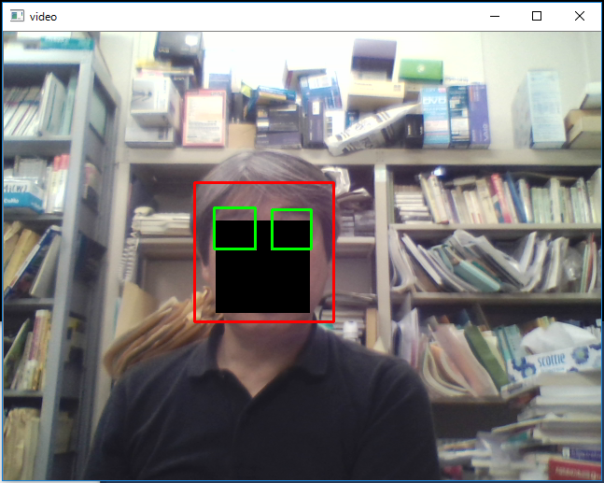604x483 pixels.
Task: Close the video window
Action: pyautogui.click(x=580, y=16)
